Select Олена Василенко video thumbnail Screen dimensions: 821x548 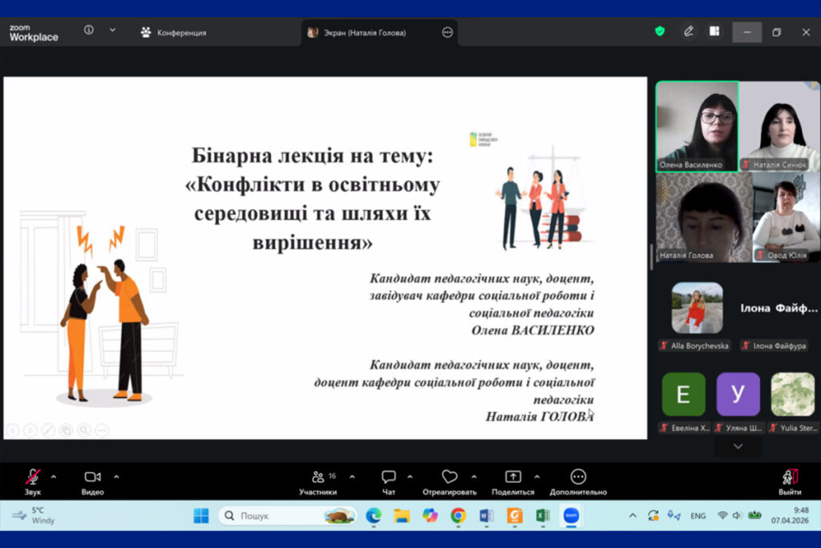pos(697,126)
